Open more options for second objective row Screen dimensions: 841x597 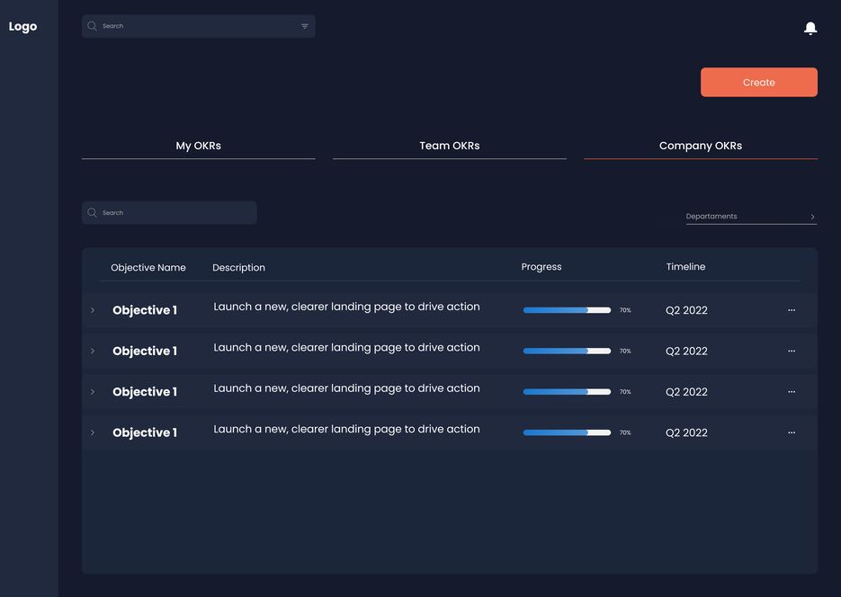point(792,351)
